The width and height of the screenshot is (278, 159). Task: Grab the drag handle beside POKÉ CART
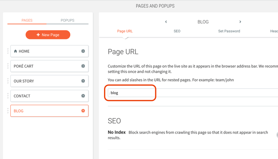(x=8, y=66)
